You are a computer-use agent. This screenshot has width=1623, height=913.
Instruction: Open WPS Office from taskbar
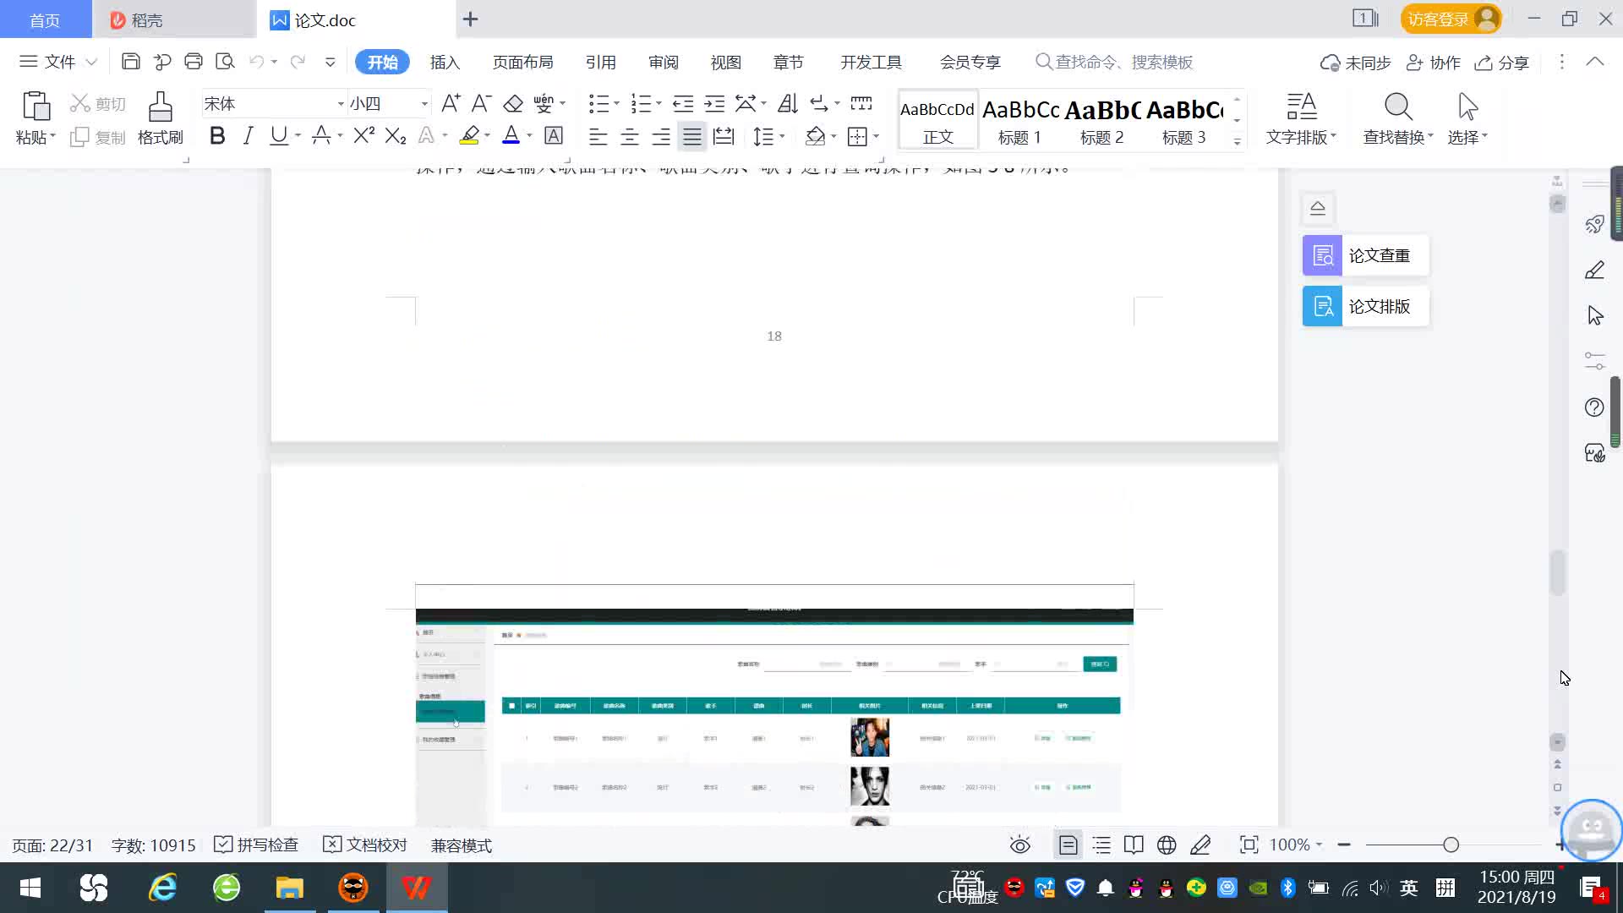pos(416,888)
